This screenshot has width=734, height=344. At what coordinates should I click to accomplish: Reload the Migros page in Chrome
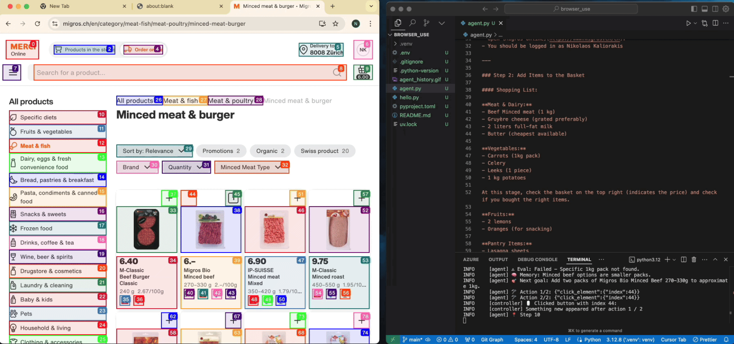(37, 24)
